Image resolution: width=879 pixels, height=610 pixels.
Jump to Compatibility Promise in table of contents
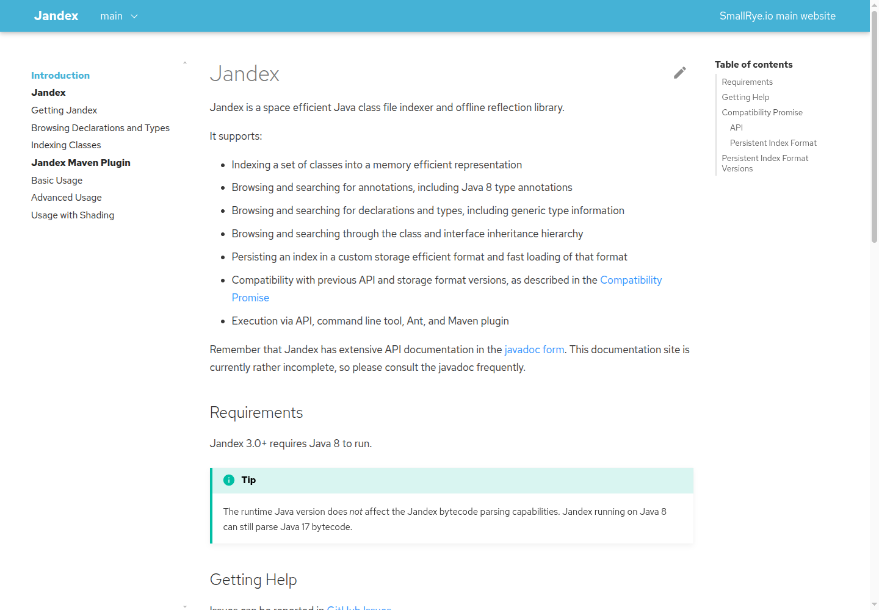(762, 112)
